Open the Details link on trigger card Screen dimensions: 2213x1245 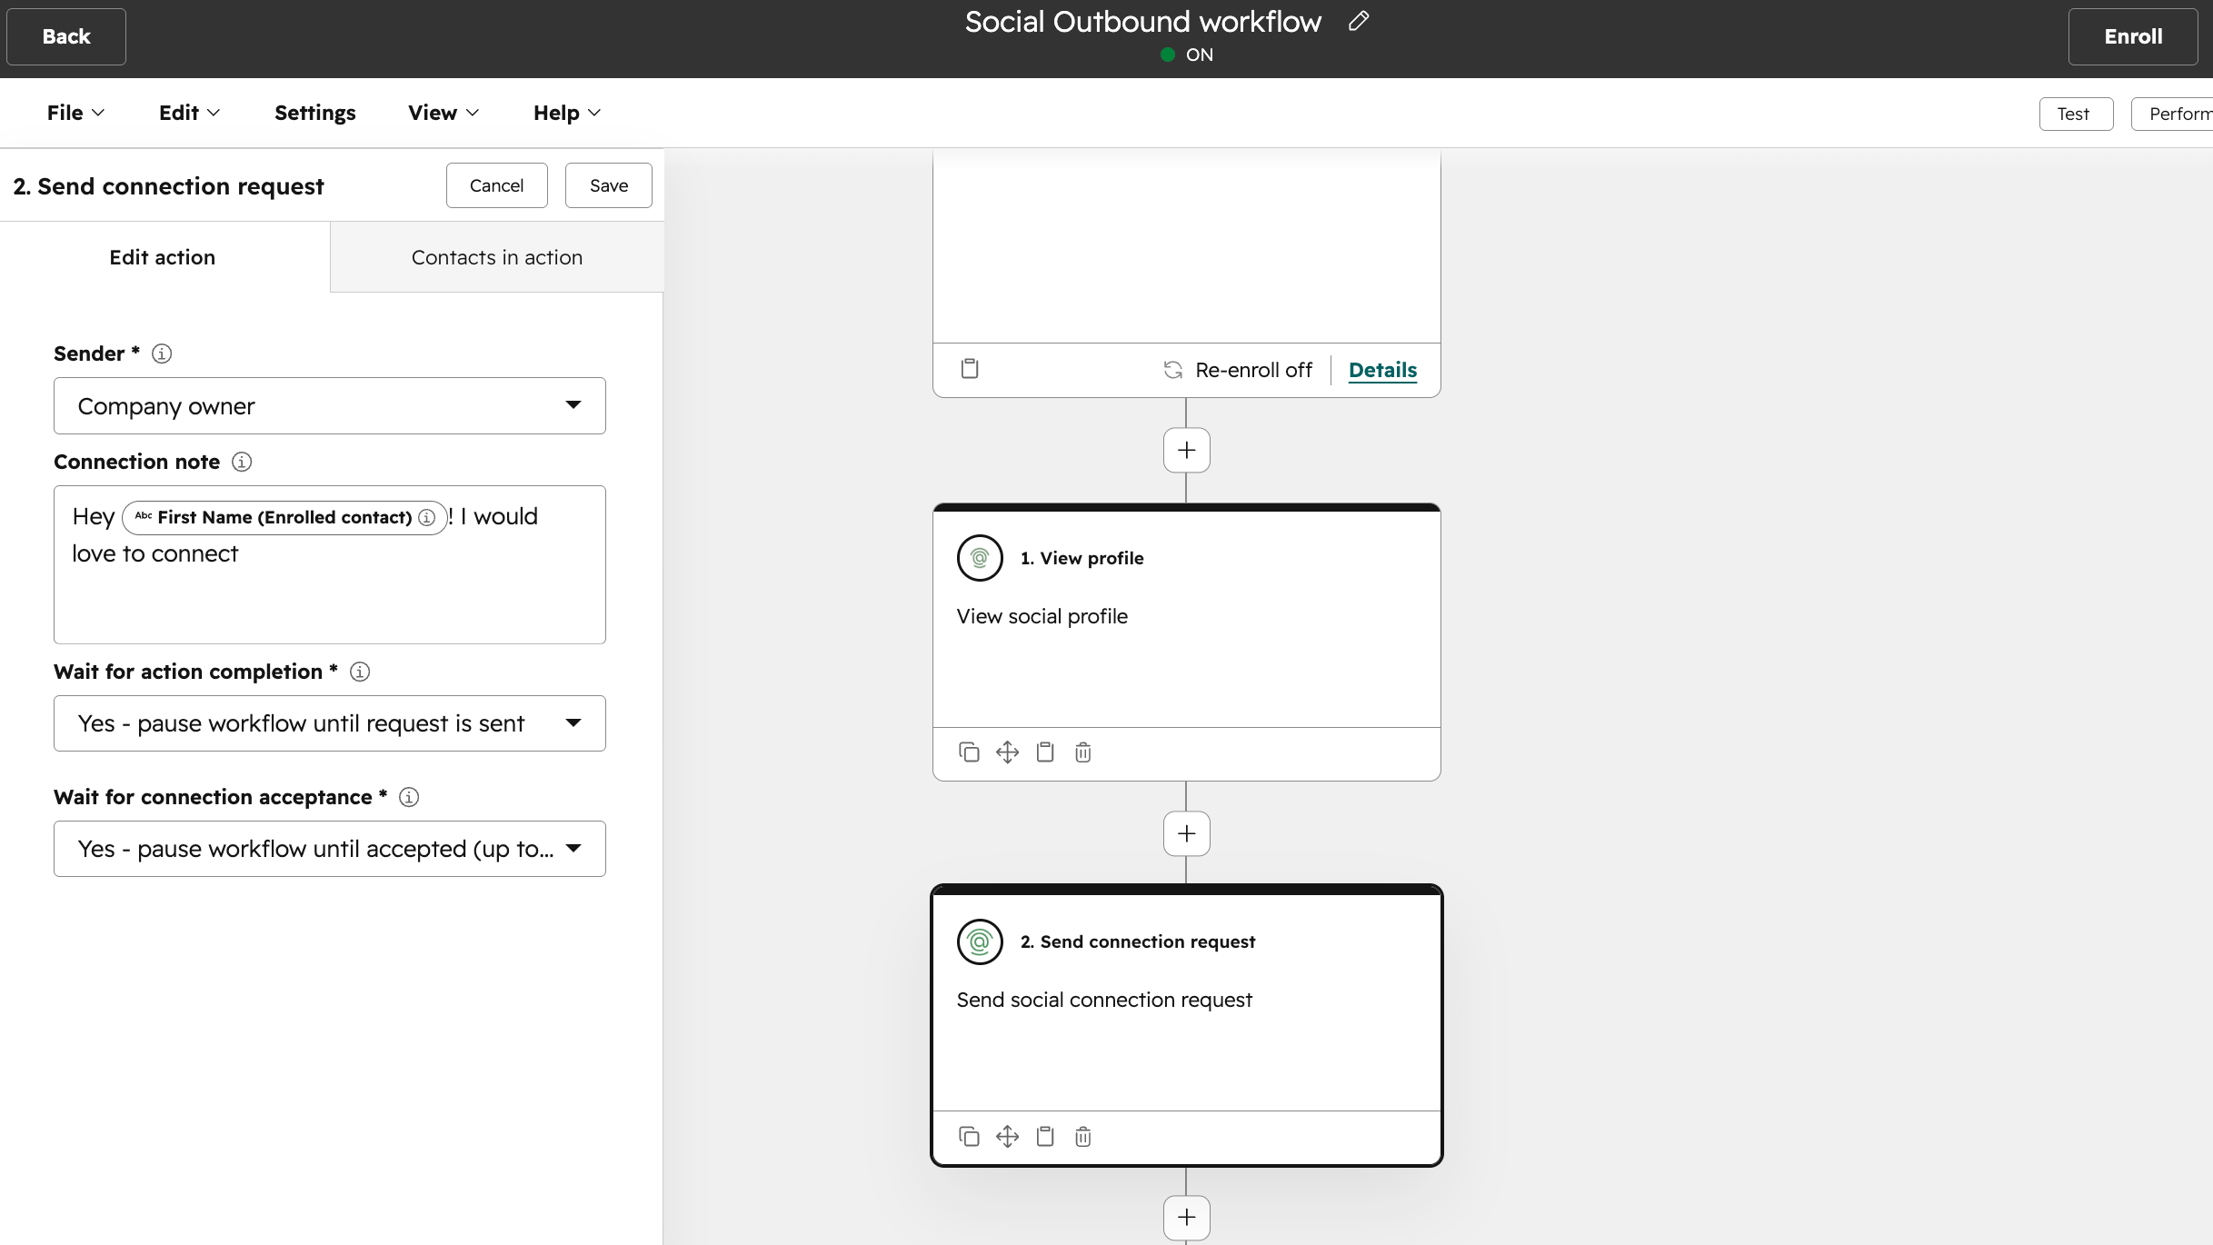click(x=1382, y=370)
